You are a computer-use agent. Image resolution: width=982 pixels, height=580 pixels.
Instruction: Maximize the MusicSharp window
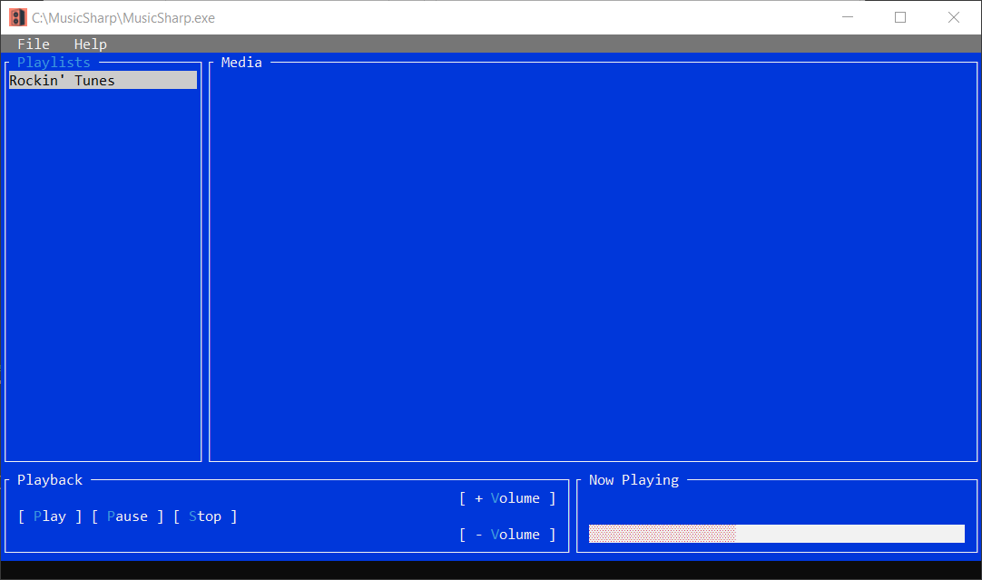point(900,17)
